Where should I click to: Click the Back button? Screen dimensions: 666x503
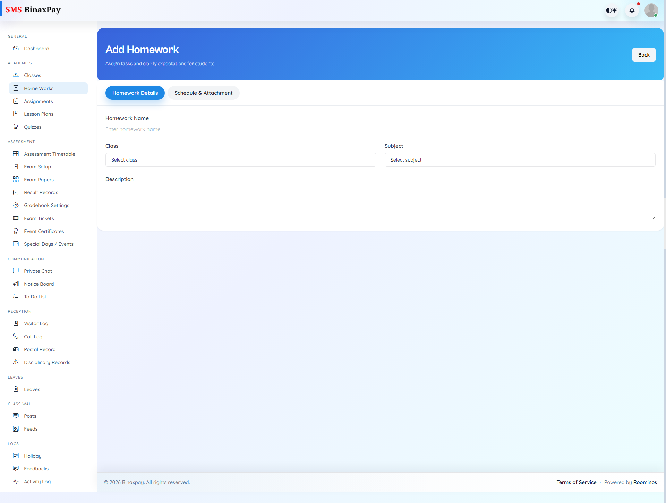tap(644, 54)
